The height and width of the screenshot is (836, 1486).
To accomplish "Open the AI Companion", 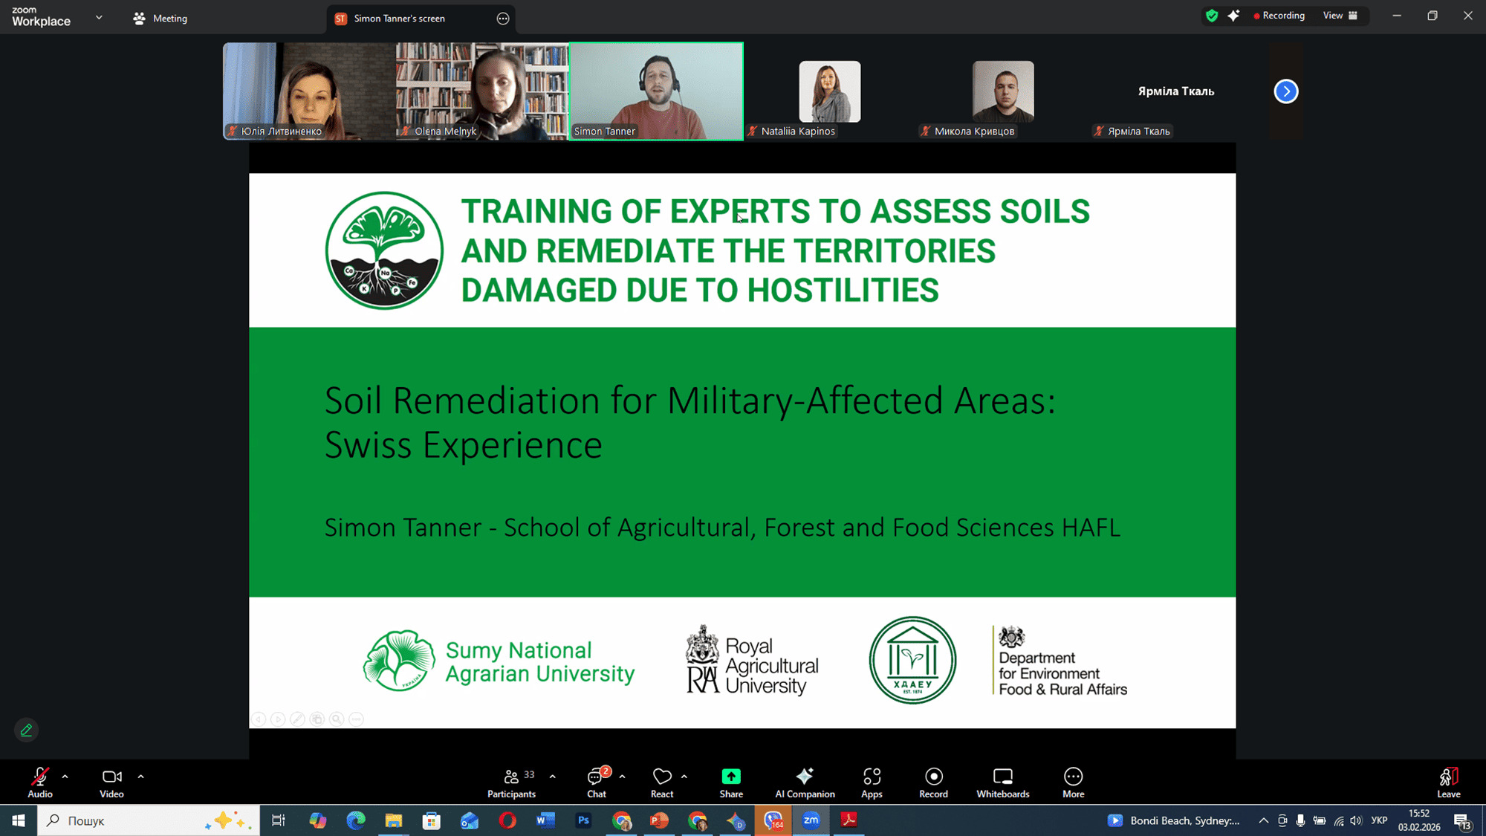I will pos(805,782).
